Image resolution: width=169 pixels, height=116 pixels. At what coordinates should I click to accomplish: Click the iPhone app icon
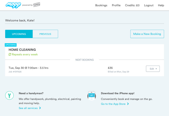click(x=92, y=96)
